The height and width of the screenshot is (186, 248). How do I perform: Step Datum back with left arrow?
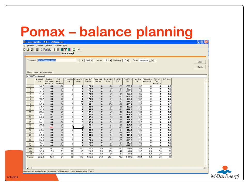click(x=153, y=60)
